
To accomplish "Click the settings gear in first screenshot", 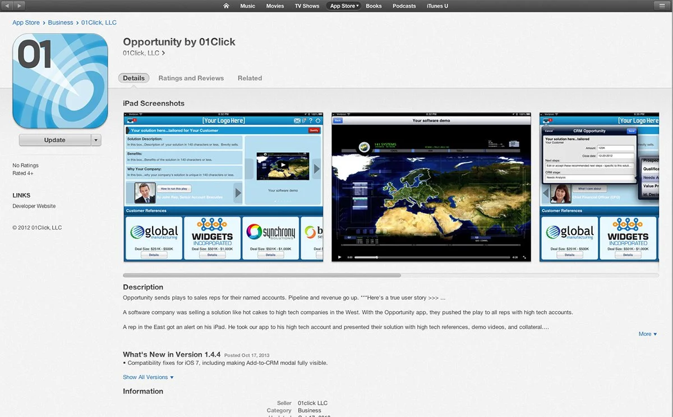I will tap(318, 120).
